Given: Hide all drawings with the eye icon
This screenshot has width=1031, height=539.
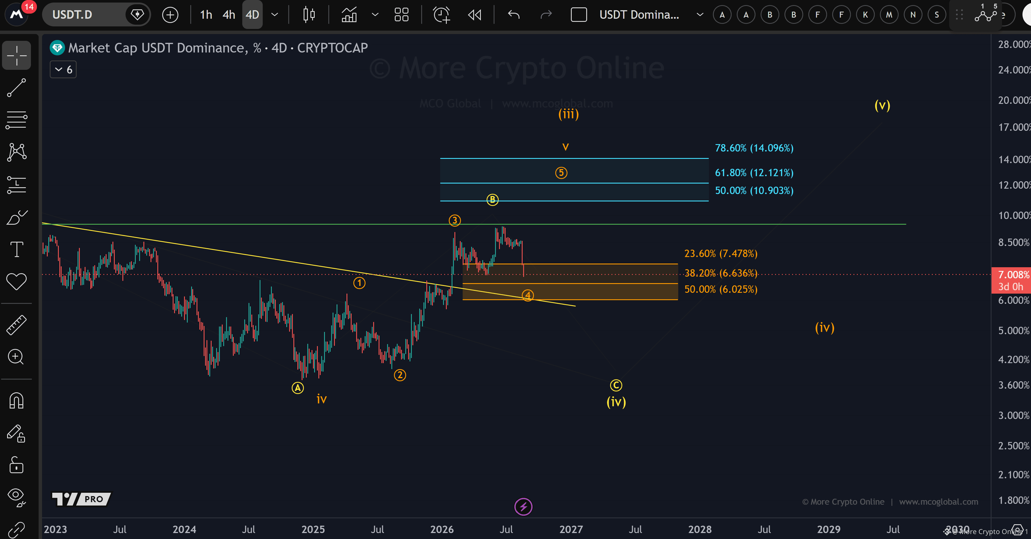Looking at the screenshot, I should 16,497.
